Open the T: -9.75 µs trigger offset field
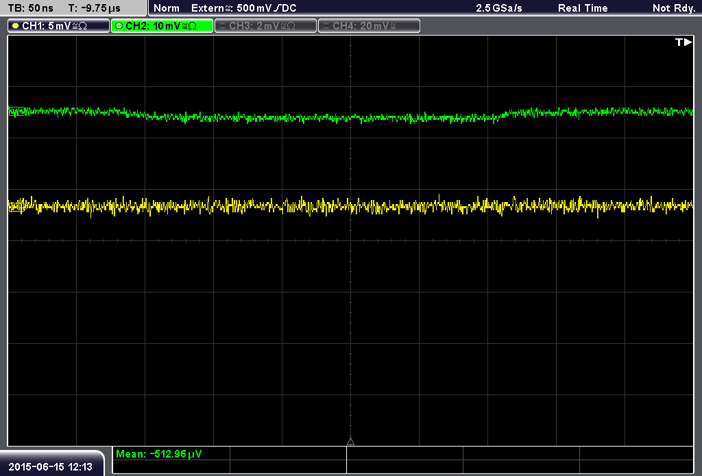 pos(94,8)
